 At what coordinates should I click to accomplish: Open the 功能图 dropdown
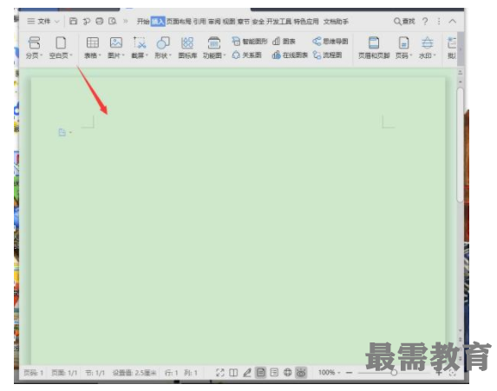[x=214, y=48]
